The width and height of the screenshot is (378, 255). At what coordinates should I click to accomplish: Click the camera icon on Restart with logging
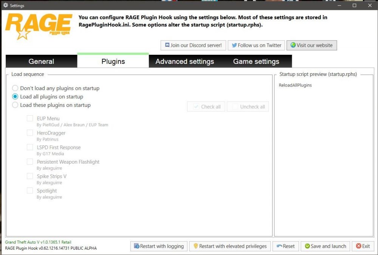tap(137, 246)
